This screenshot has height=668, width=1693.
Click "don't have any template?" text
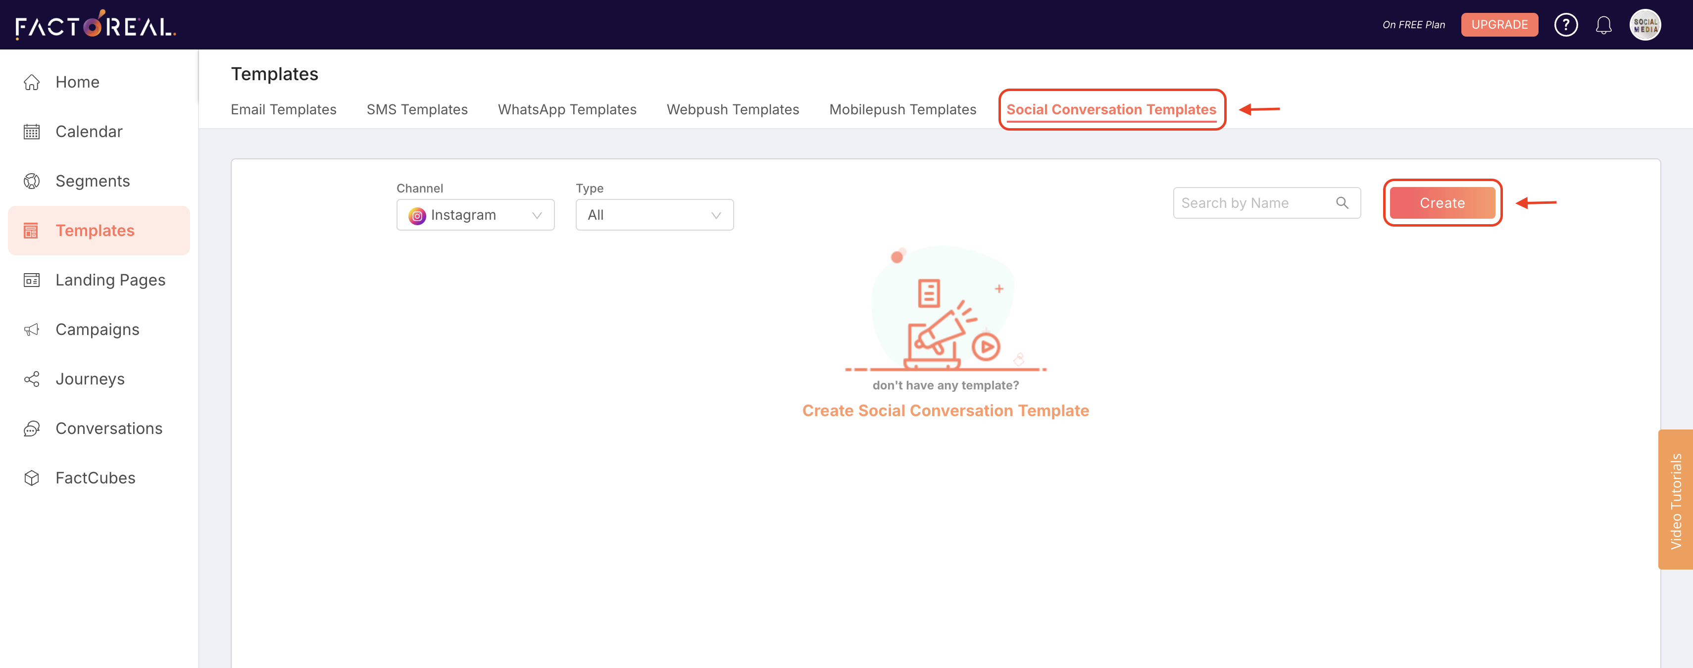click(x=945, y=385)
